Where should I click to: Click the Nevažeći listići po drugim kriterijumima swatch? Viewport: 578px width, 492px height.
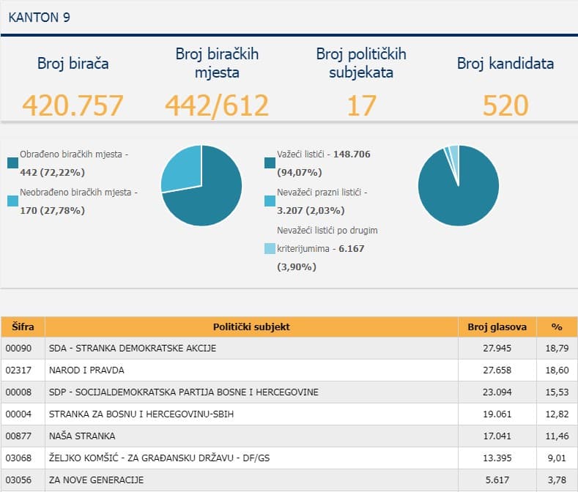pyautogui.click(x=270, y=248)
